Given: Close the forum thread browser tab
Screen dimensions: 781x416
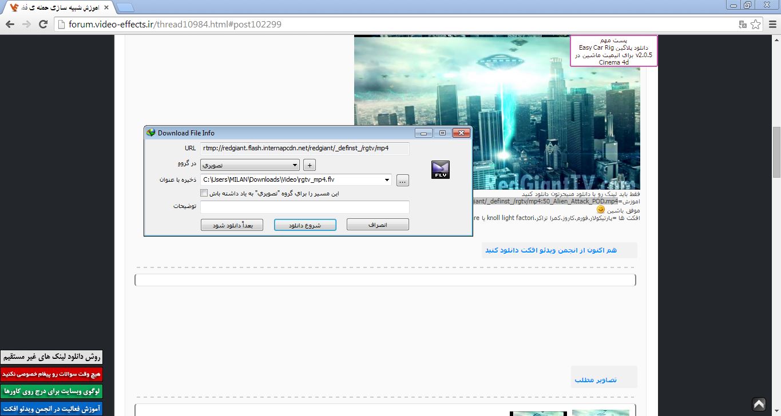Looking at the screenshot, I should click(x=106, y=7).
